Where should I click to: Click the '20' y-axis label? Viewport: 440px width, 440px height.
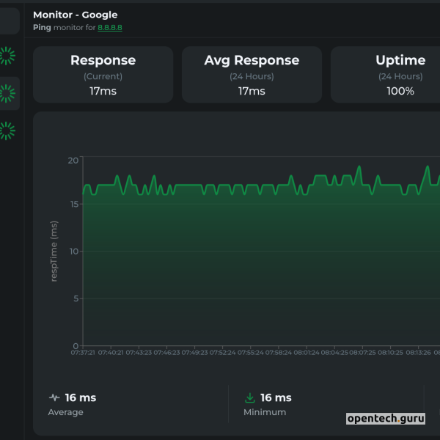73,161
